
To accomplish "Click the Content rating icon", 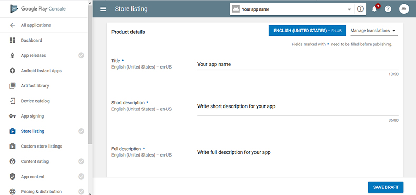I will click(12, 161).
